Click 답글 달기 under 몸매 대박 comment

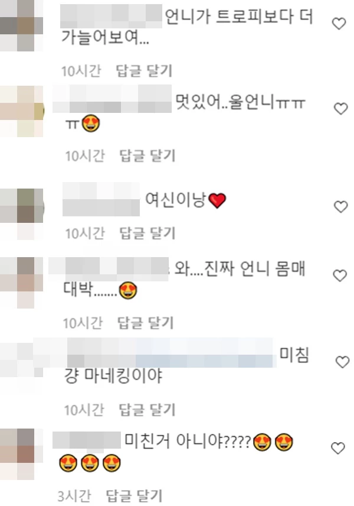(x=145, y=323)
